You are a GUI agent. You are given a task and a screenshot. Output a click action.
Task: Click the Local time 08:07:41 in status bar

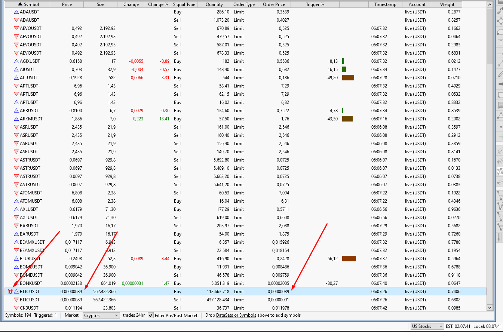[488, 326]
